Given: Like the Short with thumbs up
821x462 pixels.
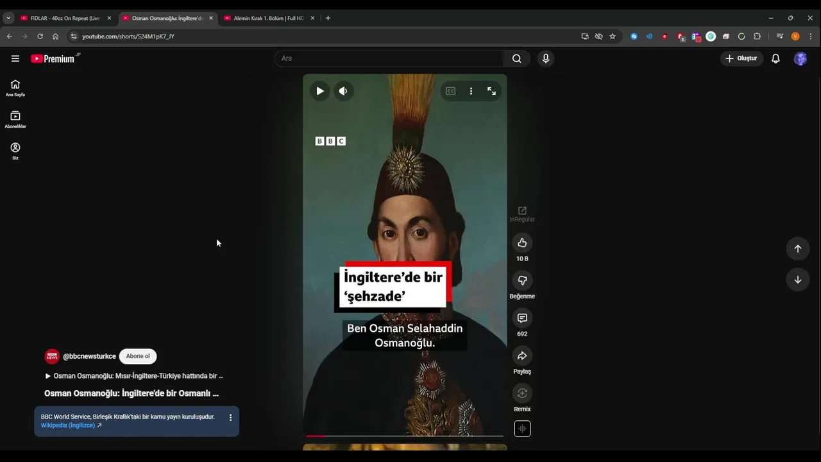Looking at the screenshot, I should (x=522, y=243).
